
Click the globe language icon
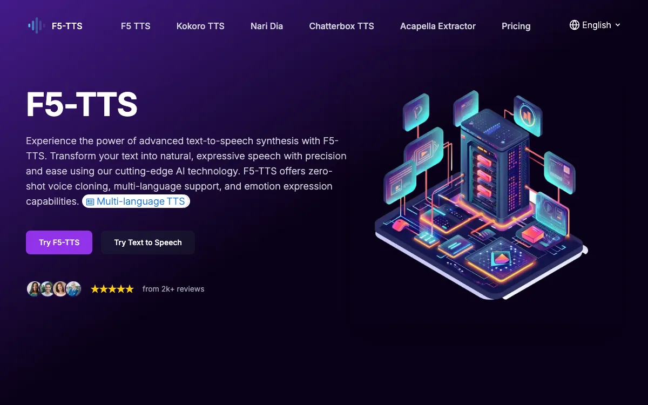[575, 25]
